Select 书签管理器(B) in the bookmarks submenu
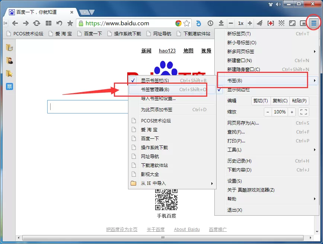Viewport: 323px width, 244px height. coord(172,90)
